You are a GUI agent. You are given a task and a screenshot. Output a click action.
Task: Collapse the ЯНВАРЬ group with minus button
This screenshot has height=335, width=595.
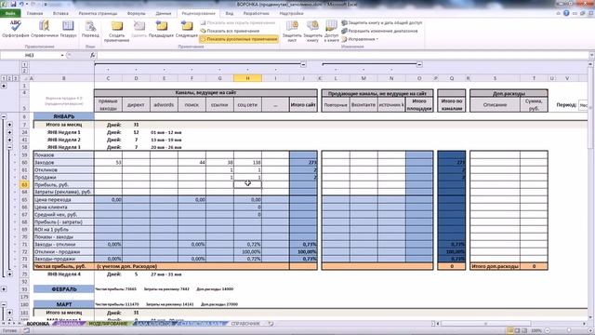tap(4, 116)
